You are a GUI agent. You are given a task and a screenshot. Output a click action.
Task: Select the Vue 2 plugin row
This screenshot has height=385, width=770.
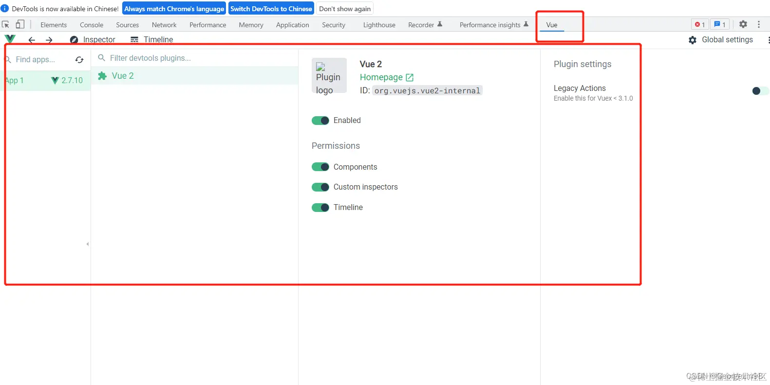coord(195,76)
